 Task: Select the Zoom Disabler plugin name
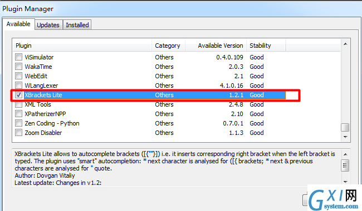(43, 133)
